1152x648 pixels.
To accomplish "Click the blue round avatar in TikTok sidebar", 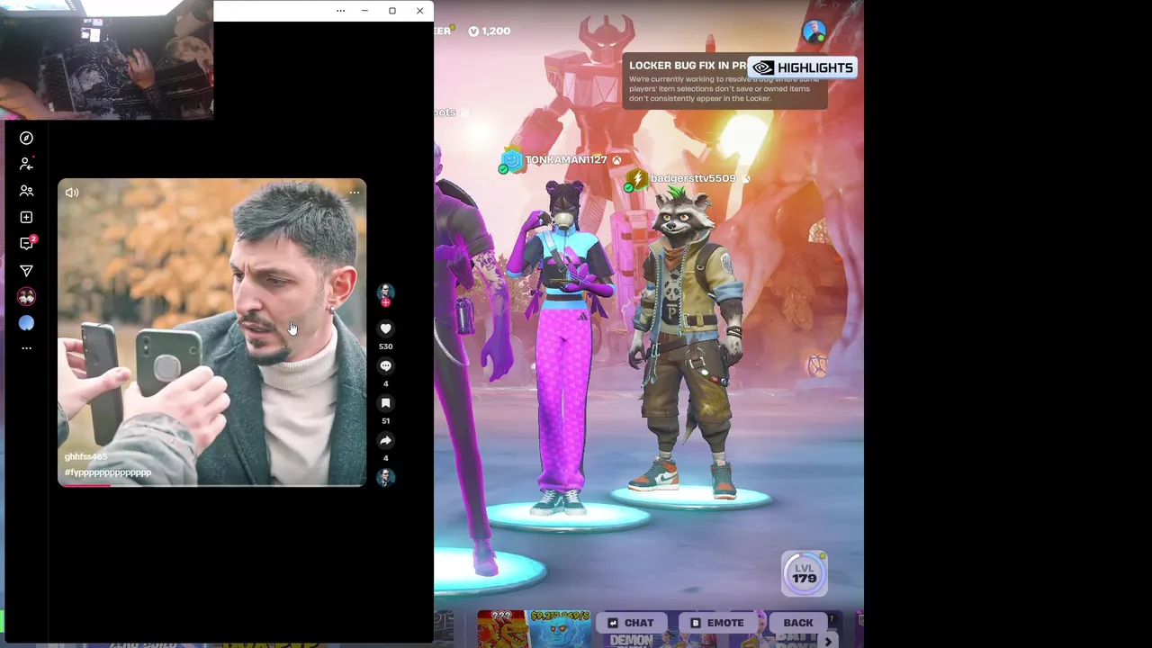I will 26,323.
